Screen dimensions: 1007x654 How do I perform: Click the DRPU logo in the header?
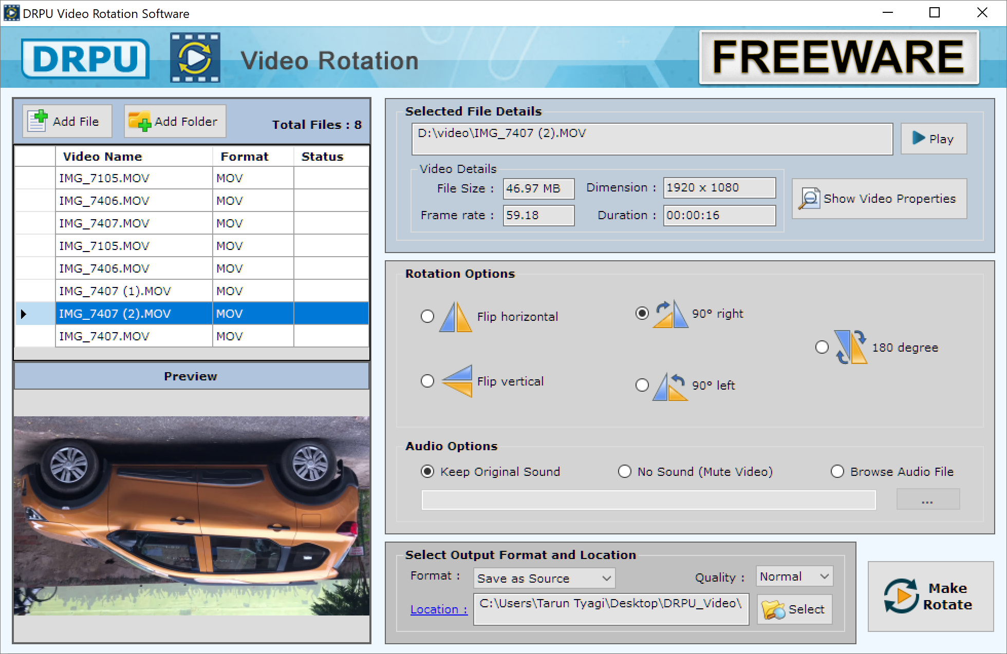pyautogui.click(x=84, y=58)
